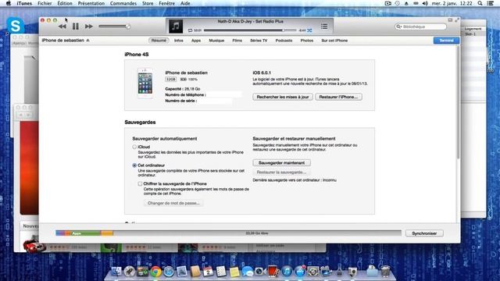500x281 pixels.
Task: Open Safari from the Dock
Action: 169,272
